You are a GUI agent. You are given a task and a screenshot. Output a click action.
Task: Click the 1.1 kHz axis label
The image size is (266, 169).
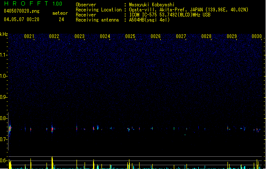pos(3,55)
